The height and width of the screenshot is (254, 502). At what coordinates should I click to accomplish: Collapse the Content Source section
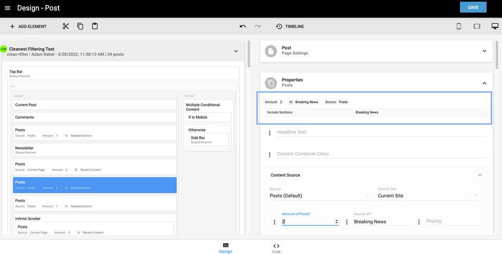479,175
